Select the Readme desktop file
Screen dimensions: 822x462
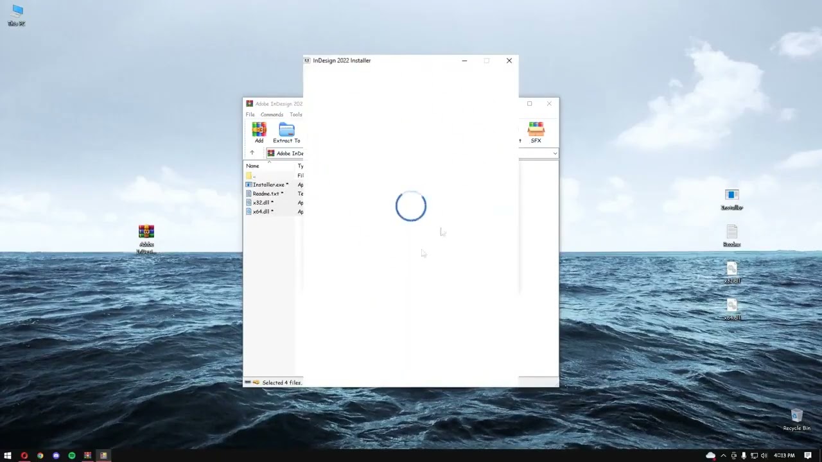[x=731, y=236]
